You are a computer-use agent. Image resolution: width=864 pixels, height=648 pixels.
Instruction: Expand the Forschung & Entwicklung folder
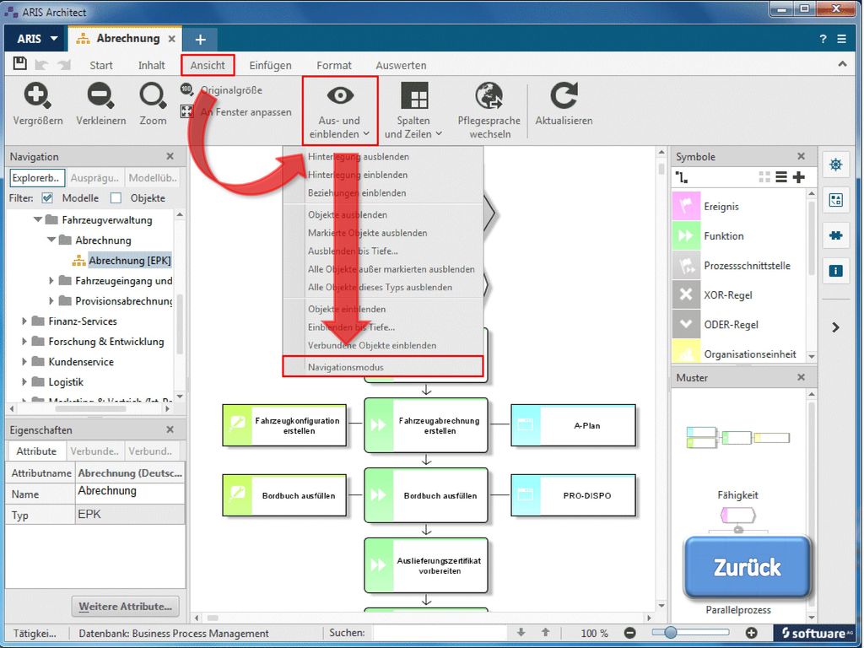pos(24,341)
